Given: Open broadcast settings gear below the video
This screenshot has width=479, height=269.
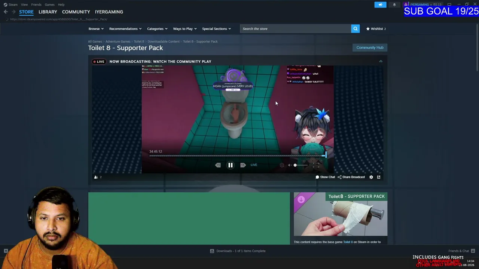Looking at the screenshot, I should click(371, 177).
